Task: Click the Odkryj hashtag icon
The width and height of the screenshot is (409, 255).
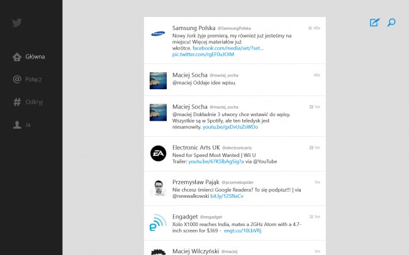Action: (17, 102)
